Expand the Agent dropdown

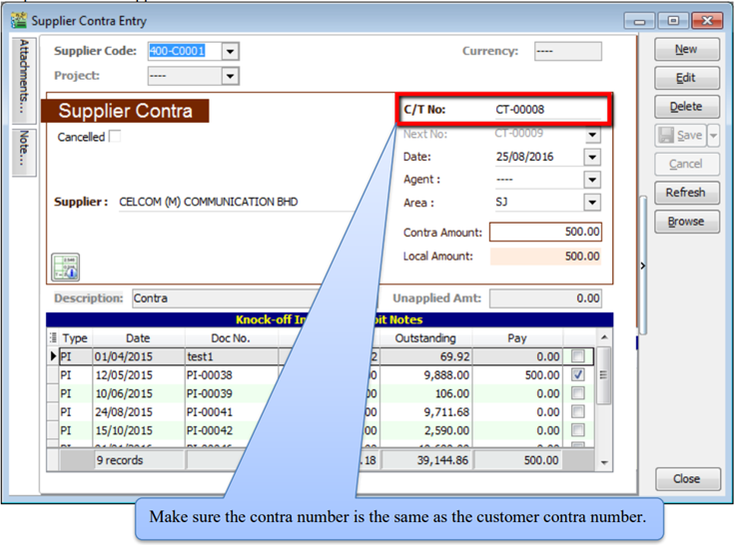[592, 181]
